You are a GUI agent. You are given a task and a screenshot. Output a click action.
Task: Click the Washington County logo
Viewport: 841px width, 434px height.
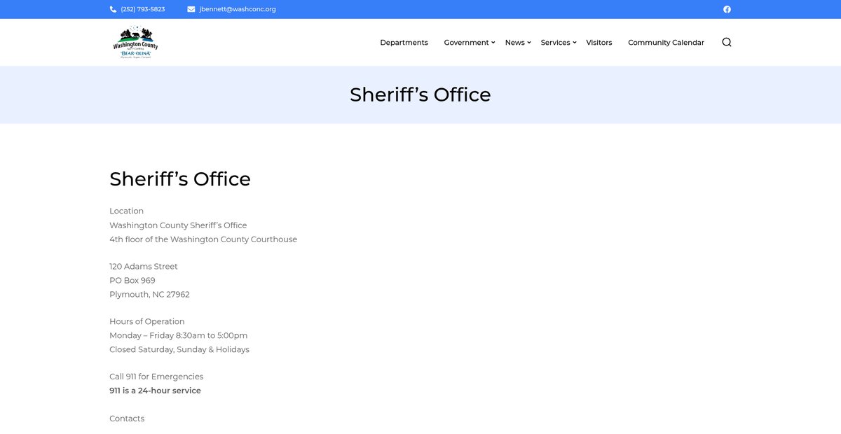pos(135,43)
